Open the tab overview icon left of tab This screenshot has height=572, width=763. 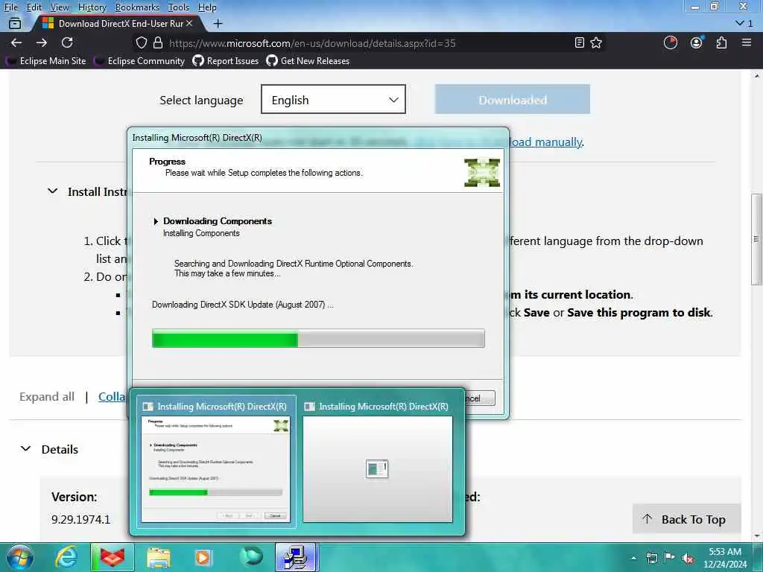[x=15, y=23]
